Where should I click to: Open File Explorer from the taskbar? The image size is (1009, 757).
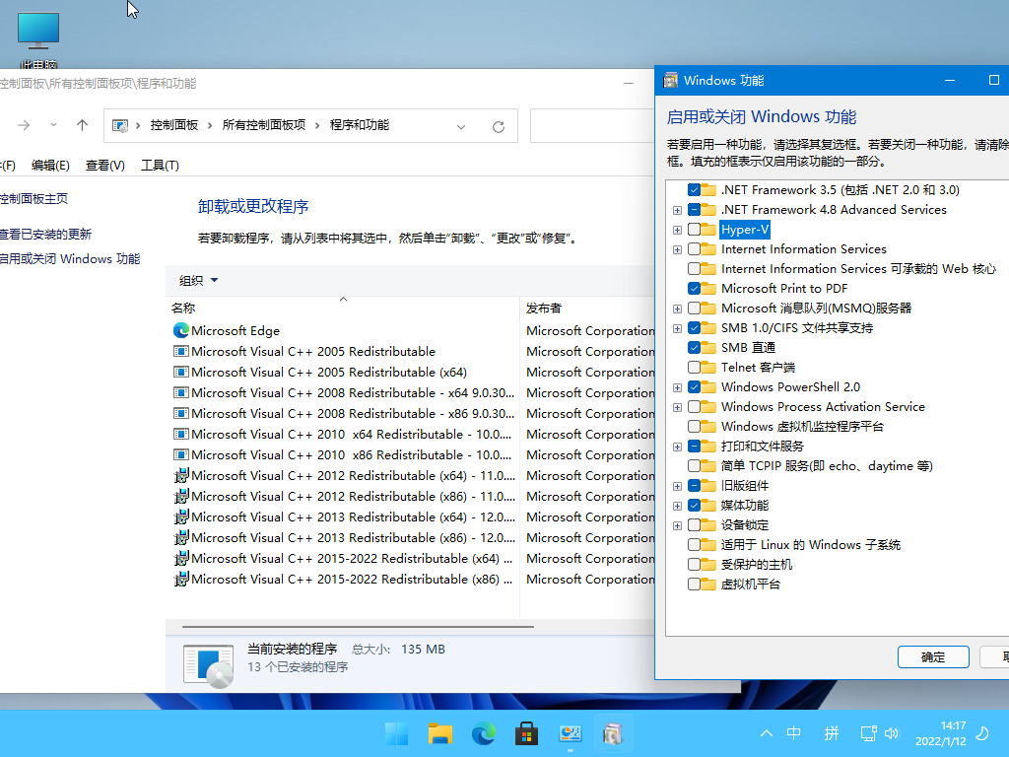[x=439, y=733]
